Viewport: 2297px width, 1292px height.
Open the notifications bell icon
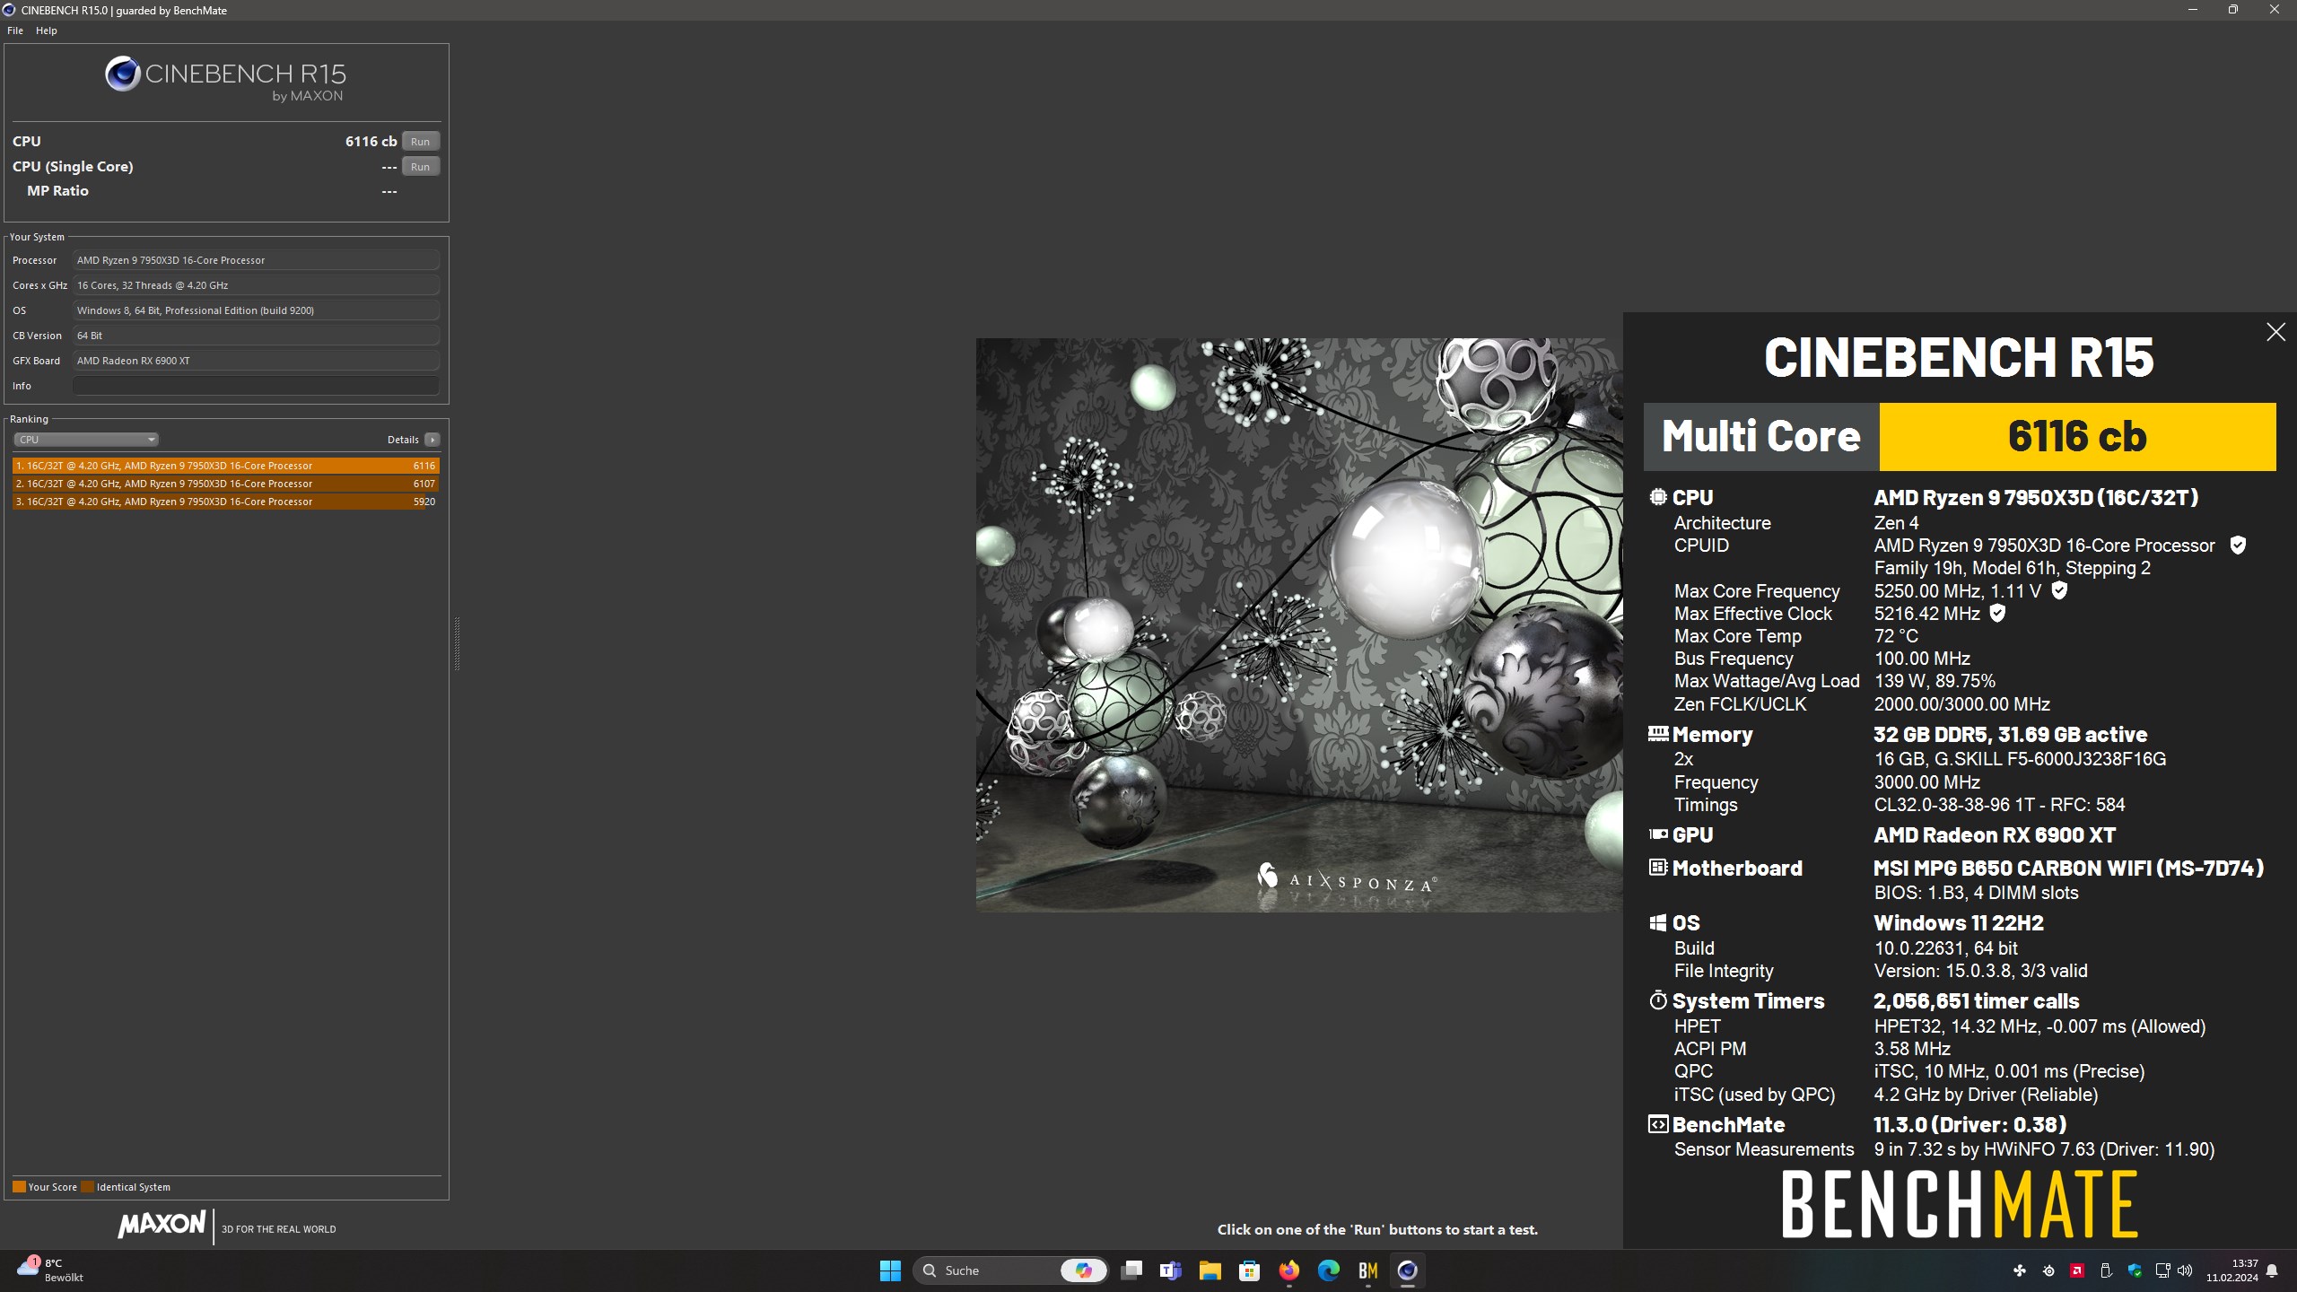click(2272, 1270)
